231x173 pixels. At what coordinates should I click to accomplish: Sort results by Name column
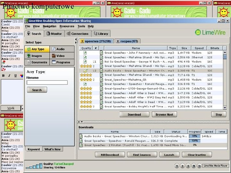[136, 48]
